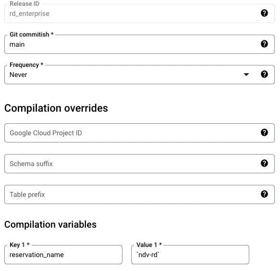
Task: Select the Never value in Frequency
Action: 18,75
